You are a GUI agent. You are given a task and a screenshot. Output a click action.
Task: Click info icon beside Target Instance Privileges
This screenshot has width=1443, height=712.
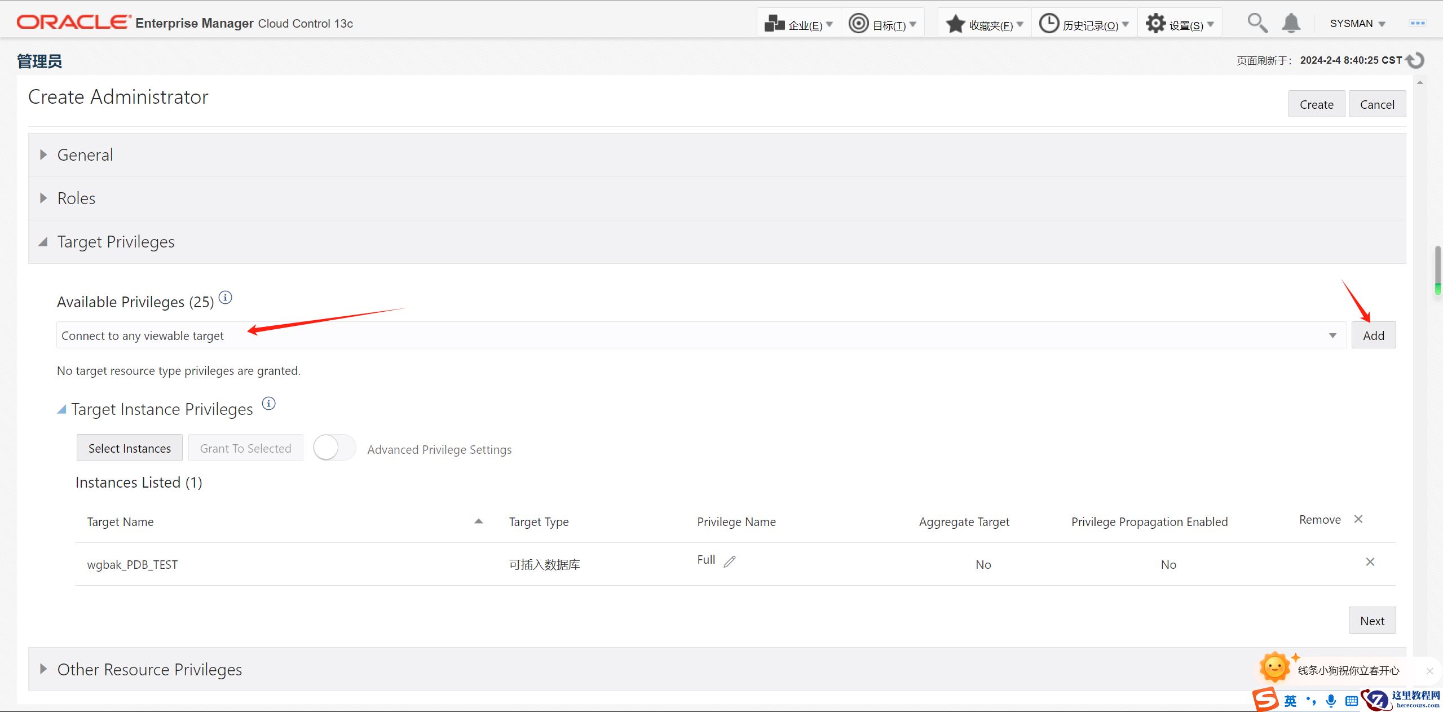point(269,404)
